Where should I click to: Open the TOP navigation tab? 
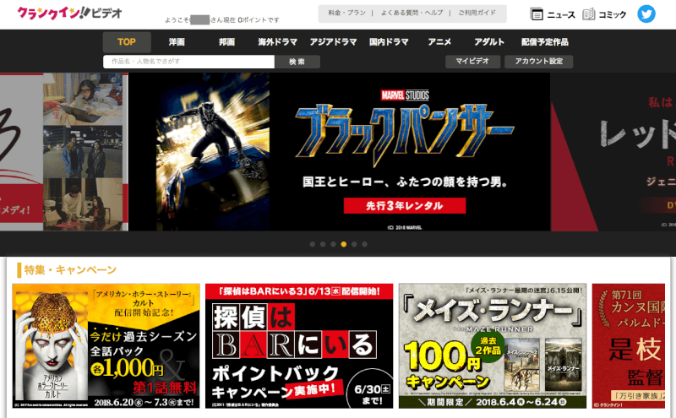[127, 42]
